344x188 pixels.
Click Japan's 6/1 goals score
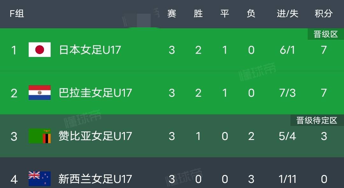(287, 50)
